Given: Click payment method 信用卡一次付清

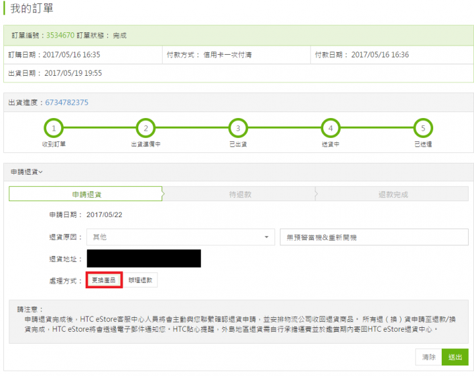Looking at the screenshot, I should click(x=227, y=55).
